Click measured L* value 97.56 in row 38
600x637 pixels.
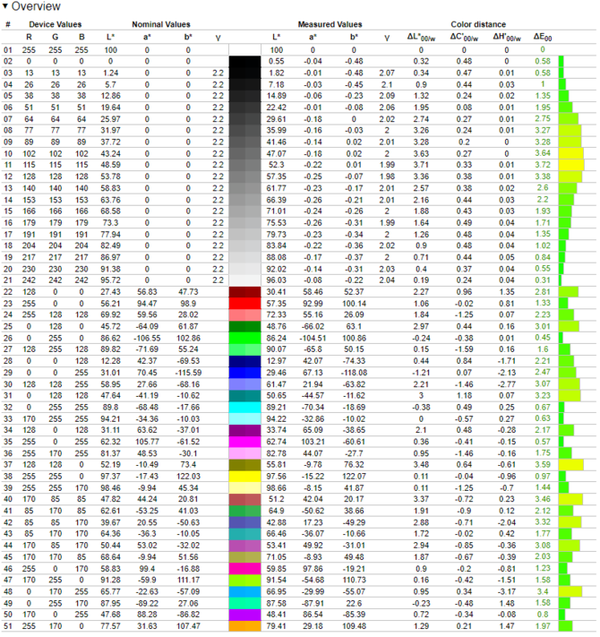pos(277,477)
